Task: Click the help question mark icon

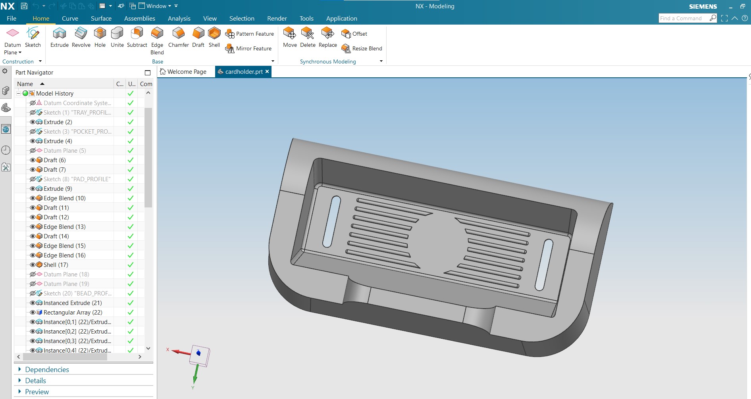Action: click(x=745, y=18)
